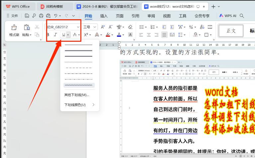The height and width of the screenshot is (158, 255).
Task: Click the Decrease Font Size icon
Action: point(110,27)
